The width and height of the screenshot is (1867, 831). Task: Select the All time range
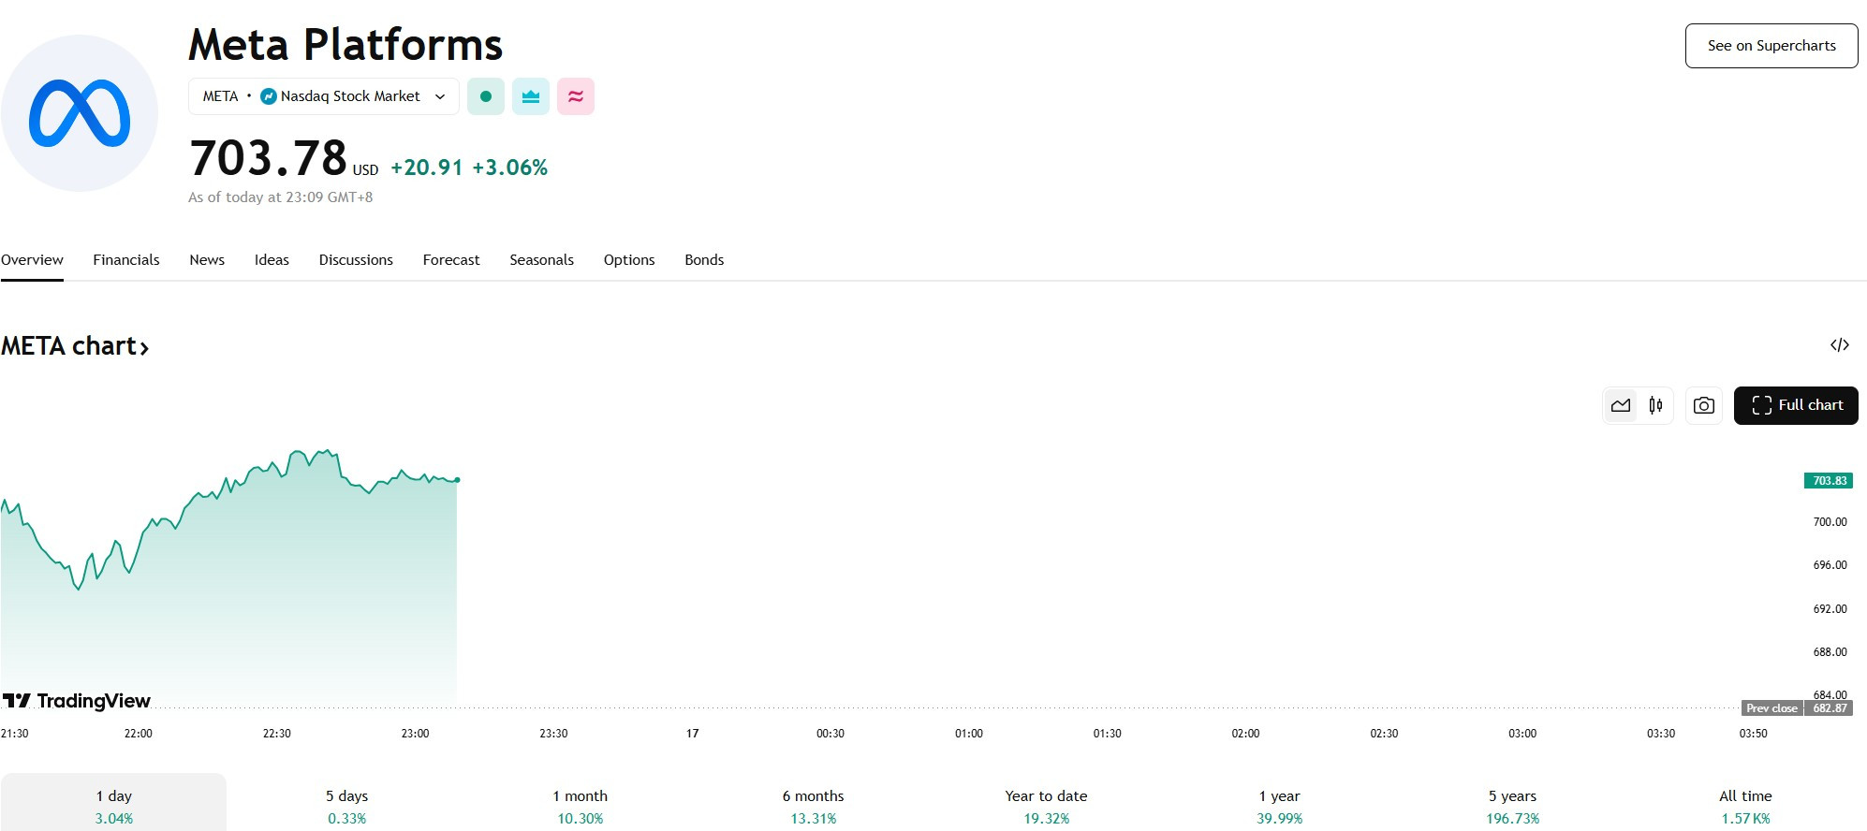[x=1746, y=805]
